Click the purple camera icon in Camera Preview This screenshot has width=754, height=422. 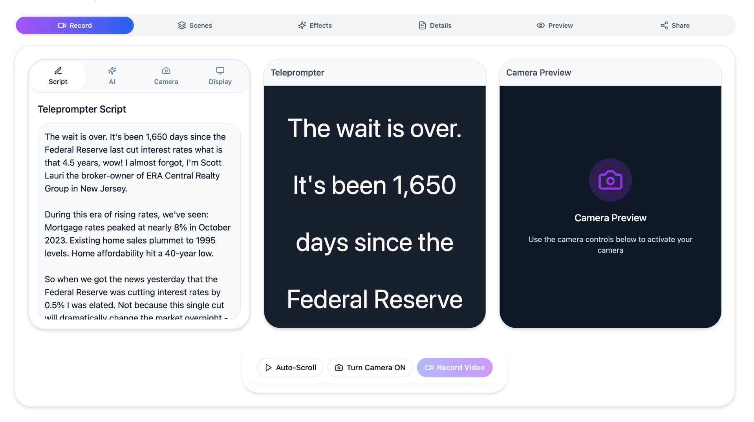pos(610,180)
